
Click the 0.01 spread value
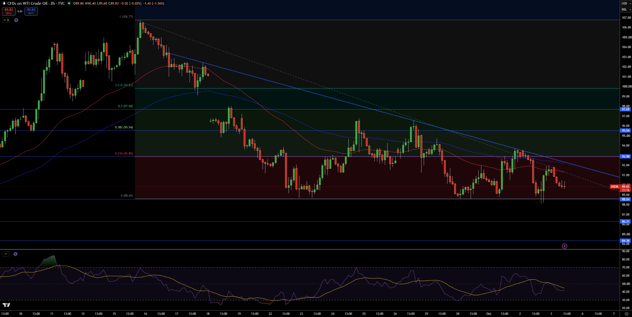(20, 11)
